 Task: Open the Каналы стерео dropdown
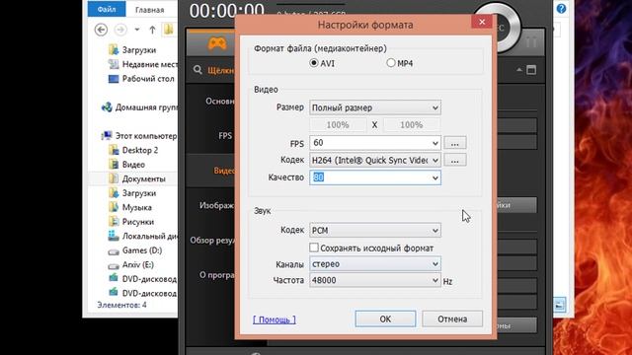(x=375, y=263)
